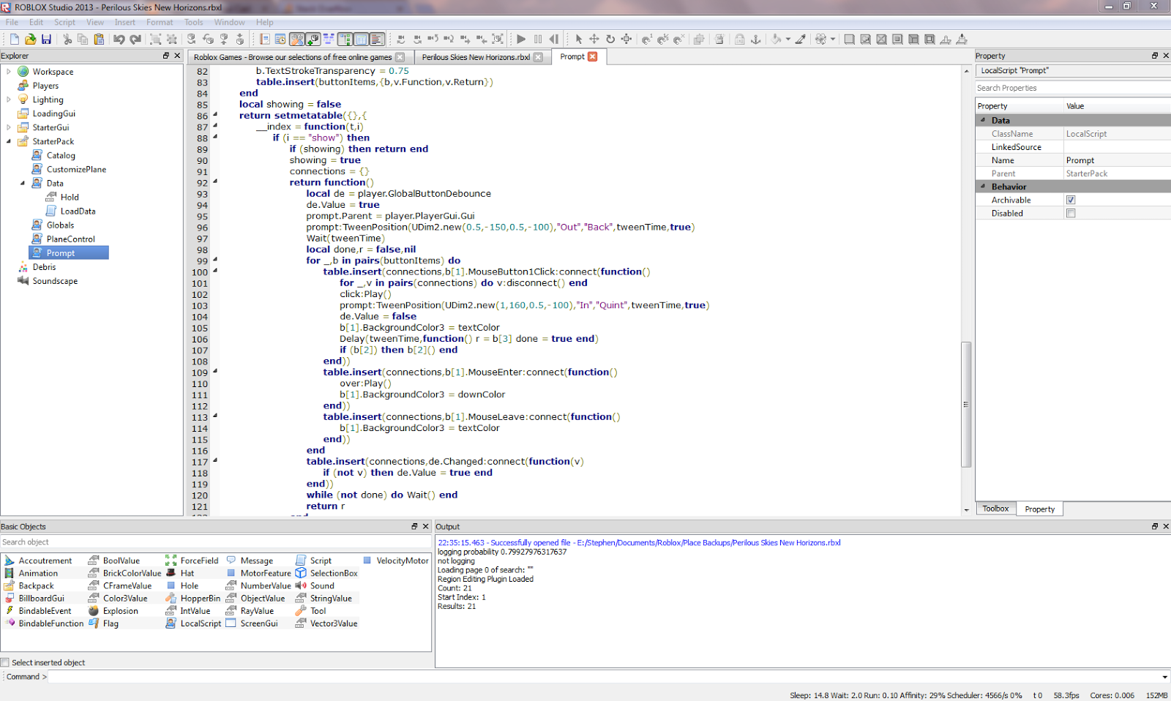Close the Explorer panel
The width and height of the screenshot is (1171, 701).
177,56
